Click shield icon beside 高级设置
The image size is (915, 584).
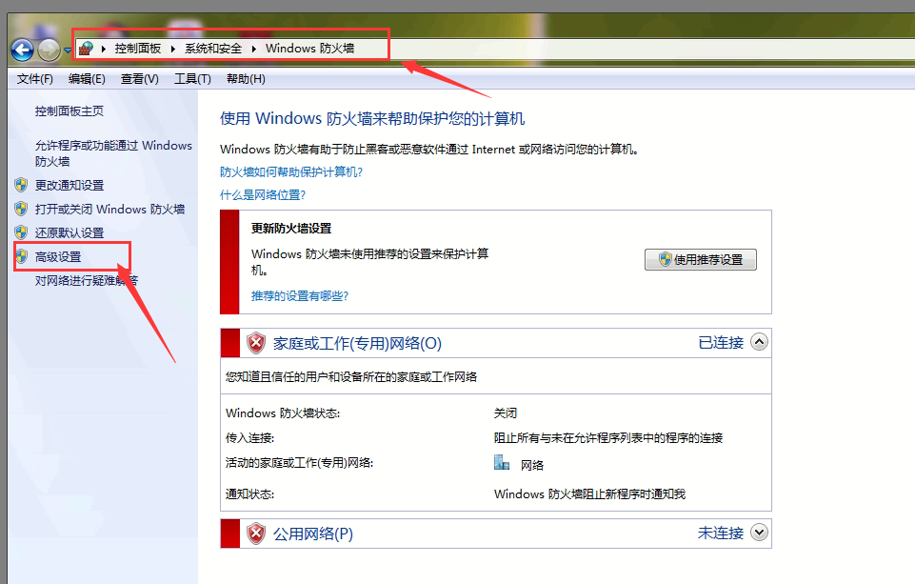tap(21, 256)
